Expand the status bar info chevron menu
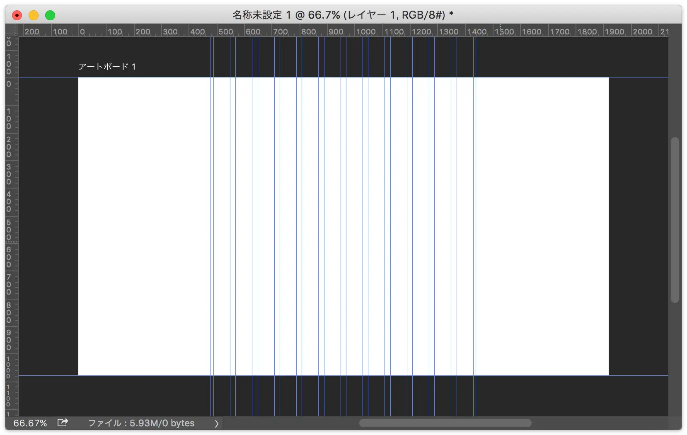The image size is (687, 435). tap(216, 423)
